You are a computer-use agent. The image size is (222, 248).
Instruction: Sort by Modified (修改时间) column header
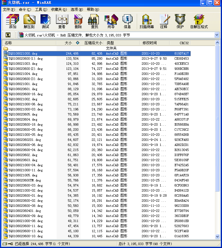[x=155, y=43]
